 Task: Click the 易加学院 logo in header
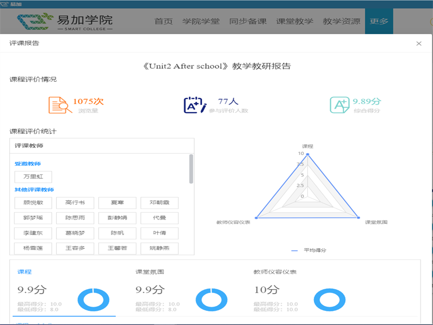click(x=65, y=22)
